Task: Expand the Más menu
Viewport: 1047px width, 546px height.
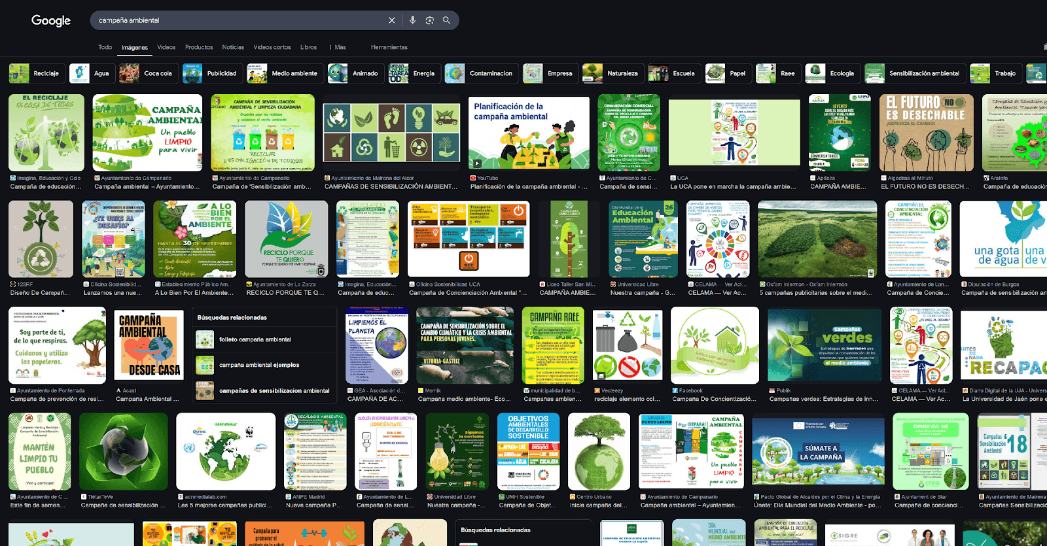Action: pyautogui.click(x=338, y=47)
